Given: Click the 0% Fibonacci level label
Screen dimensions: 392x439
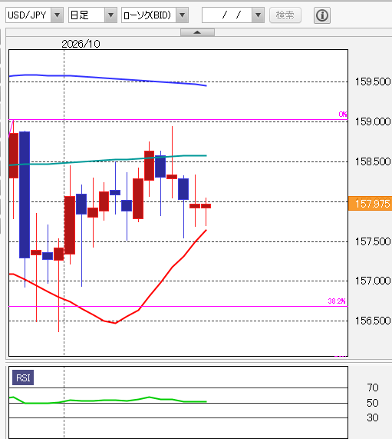Looking at the screenshot, I should click(x=343, y=115).
